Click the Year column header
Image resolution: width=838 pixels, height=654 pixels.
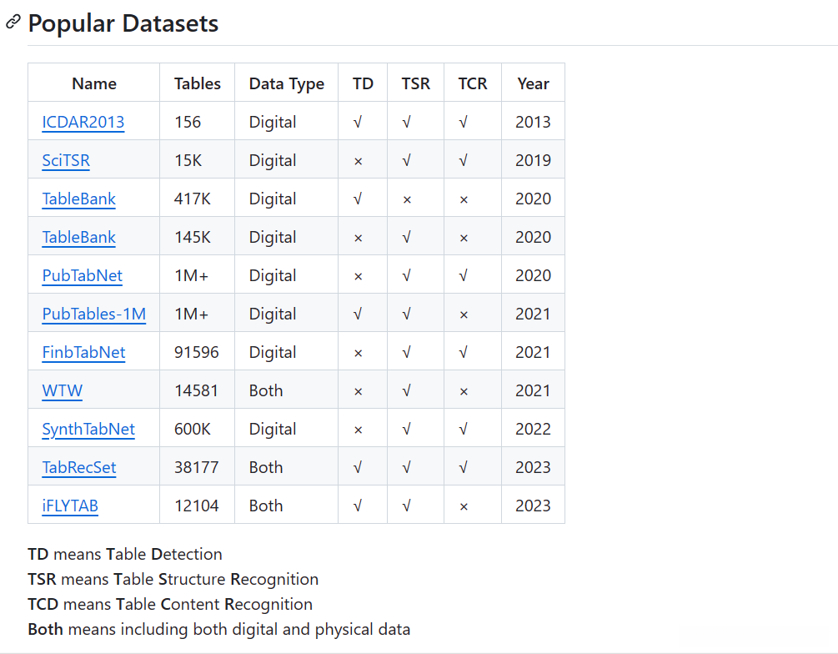534,83
